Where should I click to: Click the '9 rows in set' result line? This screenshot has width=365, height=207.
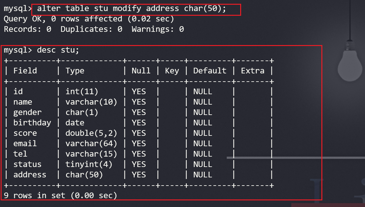[x=60, y=196]
